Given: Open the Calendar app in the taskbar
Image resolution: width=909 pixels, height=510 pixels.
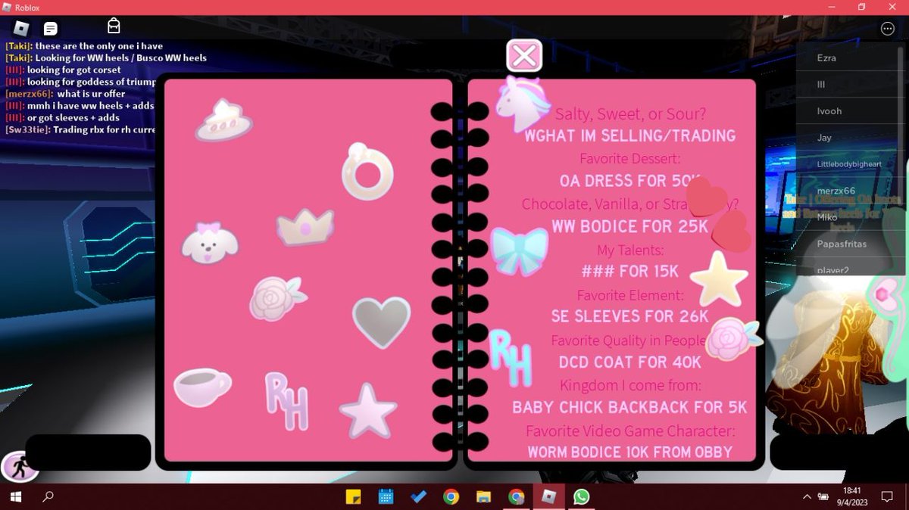Looking at the screenshot, I should pos(386,497).
